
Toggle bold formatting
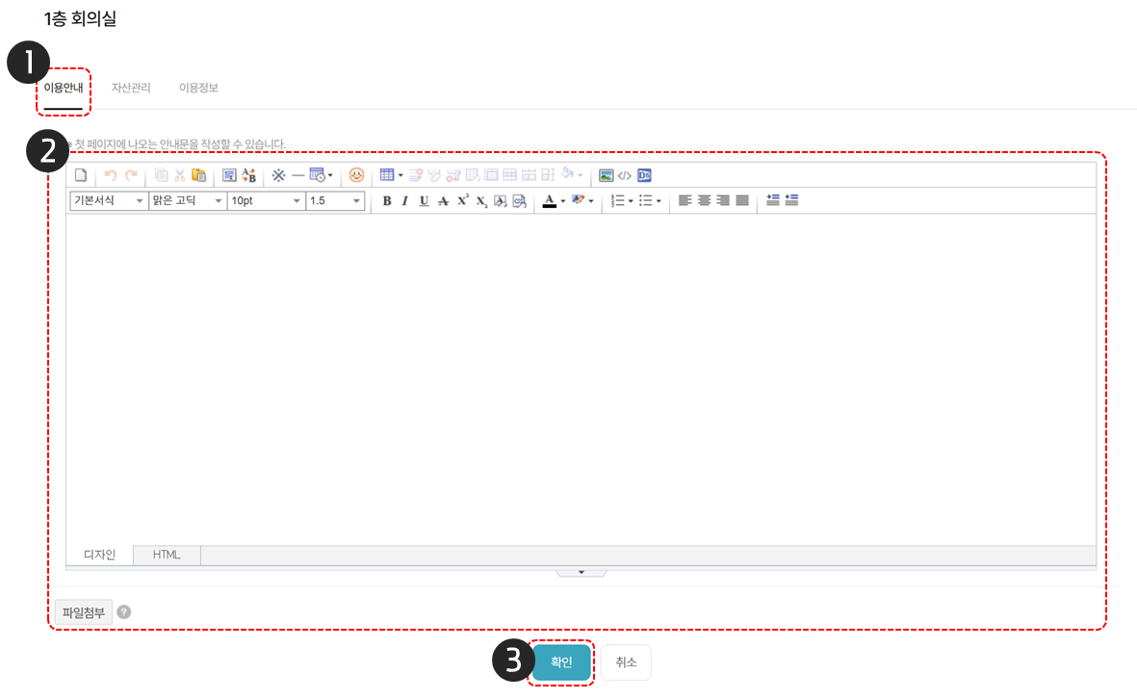[387, 201]
